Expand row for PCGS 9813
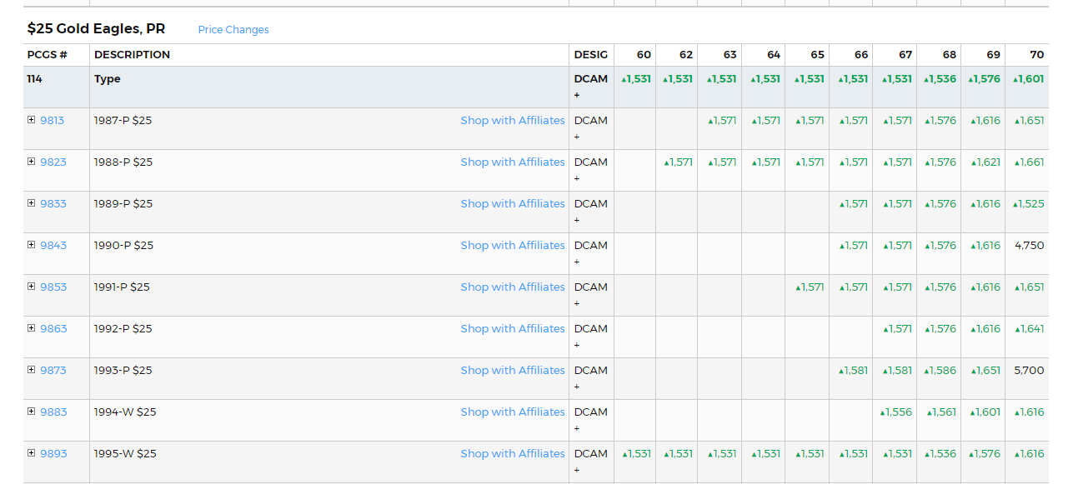Image resolution: width=1068 pixels, height=484 pixels. click(32, 120)
